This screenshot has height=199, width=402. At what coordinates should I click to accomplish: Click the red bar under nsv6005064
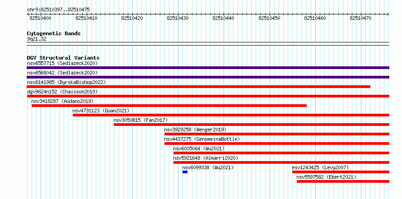pos(281,153)
